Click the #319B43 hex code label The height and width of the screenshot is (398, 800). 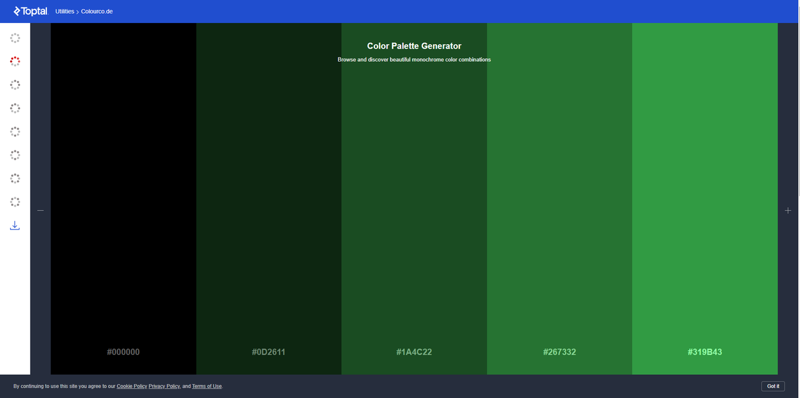click(x=705, y=352)
